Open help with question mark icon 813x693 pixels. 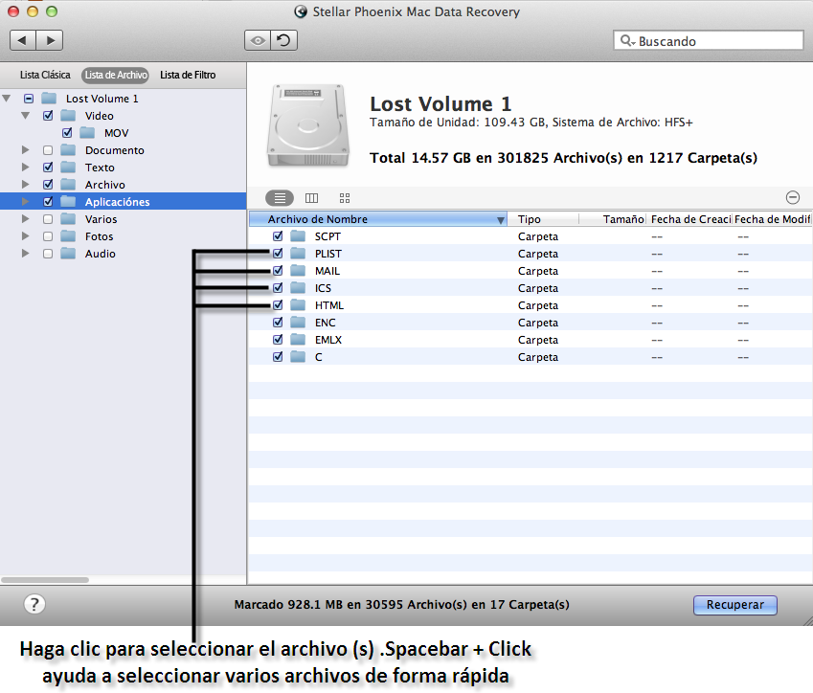pos(34,604)
